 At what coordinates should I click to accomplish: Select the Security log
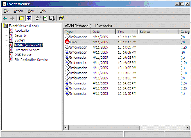[21, 35]
